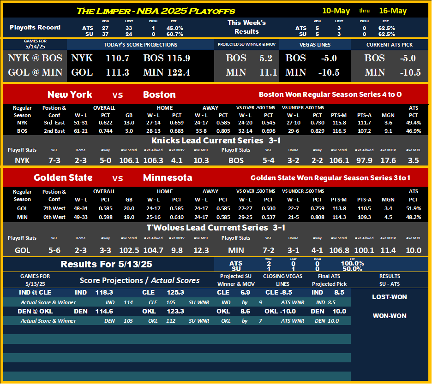Click the '10-May' start date

pyautogui.click(x=336, y=11)
